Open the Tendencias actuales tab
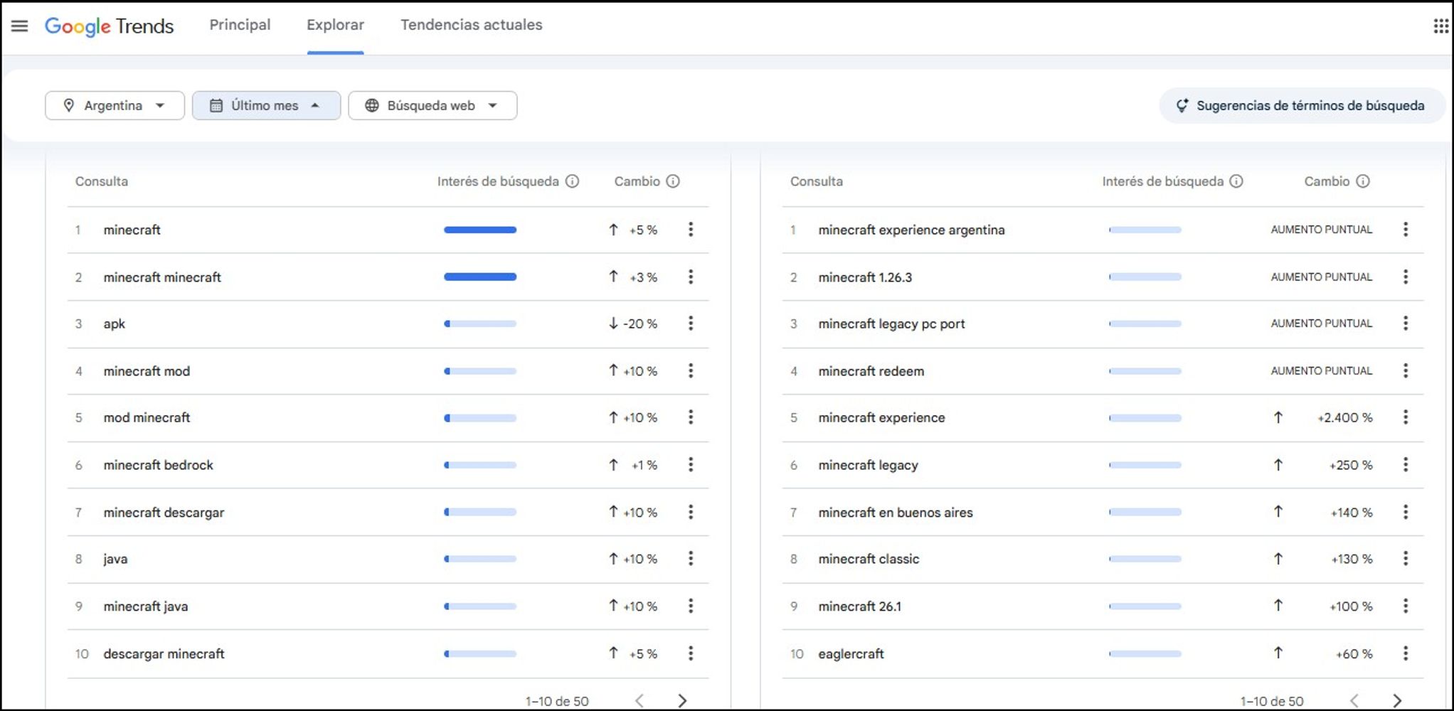This screenshot has height=711, width=1454. point(471,25)
